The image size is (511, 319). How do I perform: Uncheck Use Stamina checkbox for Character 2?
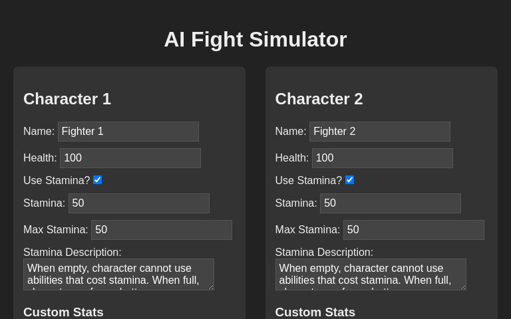pyautogui.click(x=350, y=180)
